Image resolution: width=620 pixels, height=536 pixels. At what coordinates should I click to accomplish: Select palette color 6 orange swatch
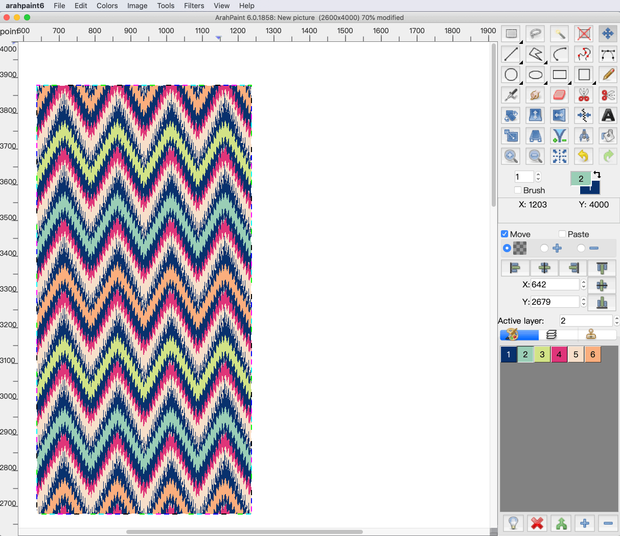point(593,354)
